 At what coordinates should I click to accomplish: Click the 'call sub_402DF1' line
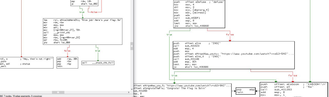click(187, 18)
